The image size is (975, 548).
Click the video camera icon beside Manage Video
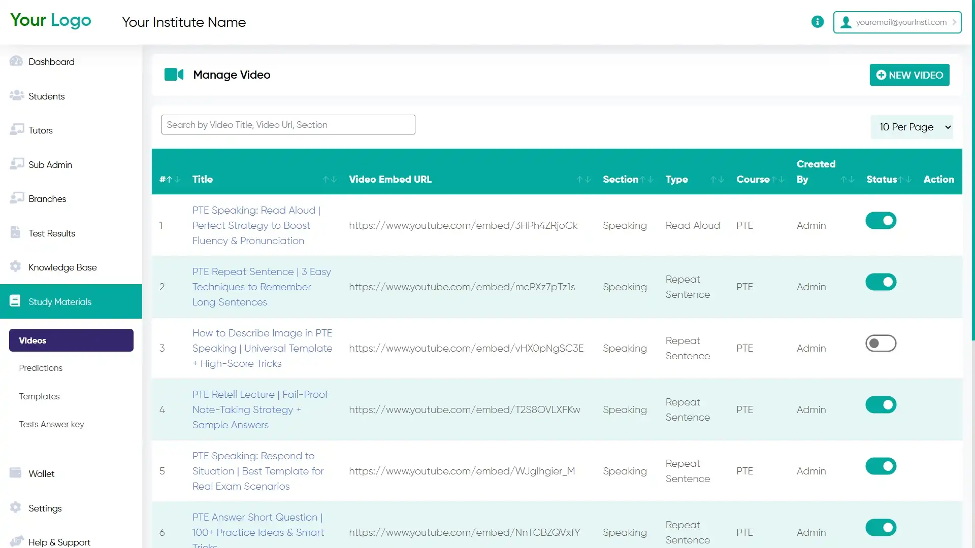click(x=174, y=74)
